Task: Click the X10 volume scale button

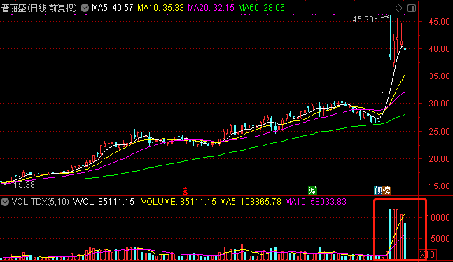Action: 428,255
